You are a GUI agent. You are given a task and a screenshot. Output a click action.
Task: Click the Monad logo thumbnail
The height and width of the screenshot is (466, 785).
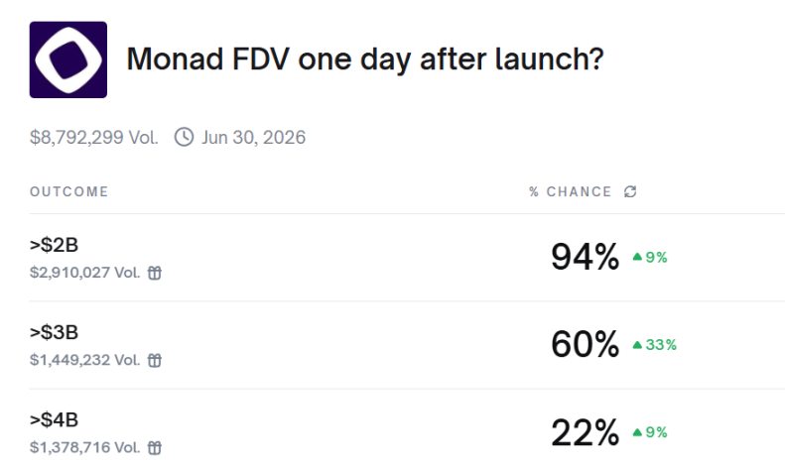(68, 59)
